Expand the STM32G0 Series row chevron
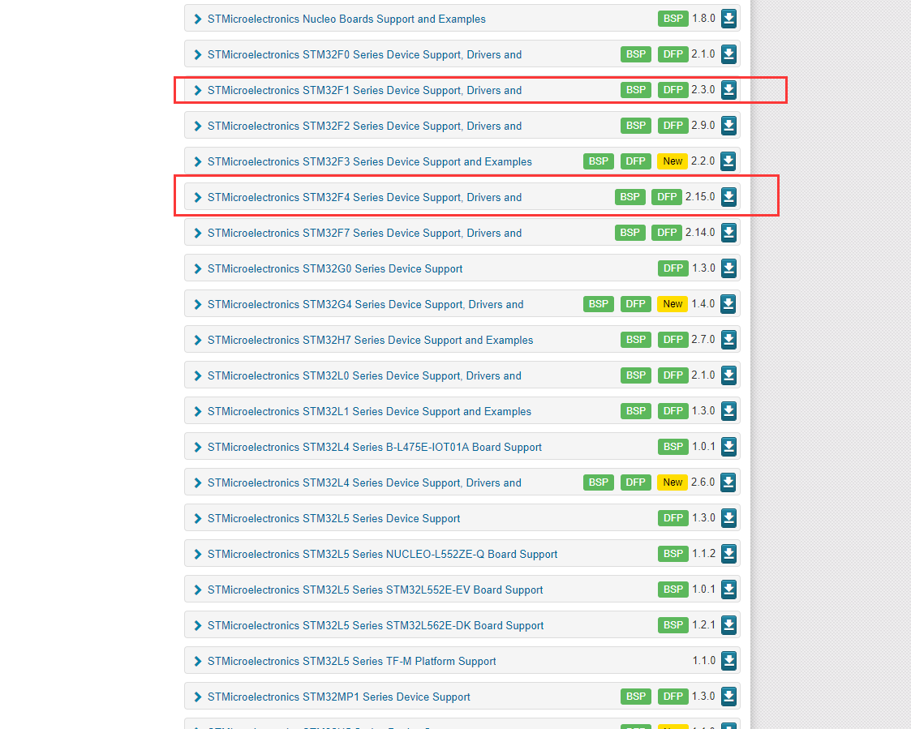911x729 pixels. click(x=198, y=269)
